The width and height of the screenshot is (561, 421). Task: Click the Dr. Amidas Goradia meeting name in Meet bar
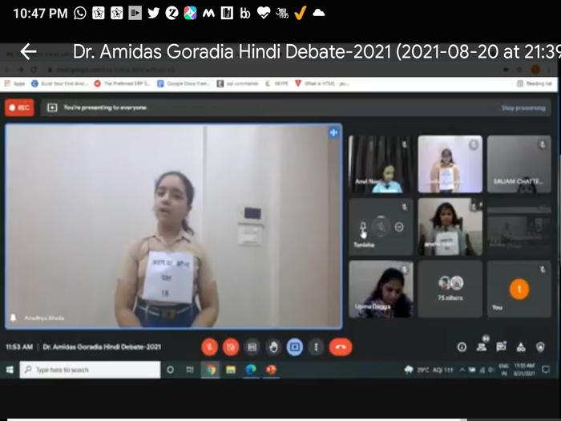(102, 347)
